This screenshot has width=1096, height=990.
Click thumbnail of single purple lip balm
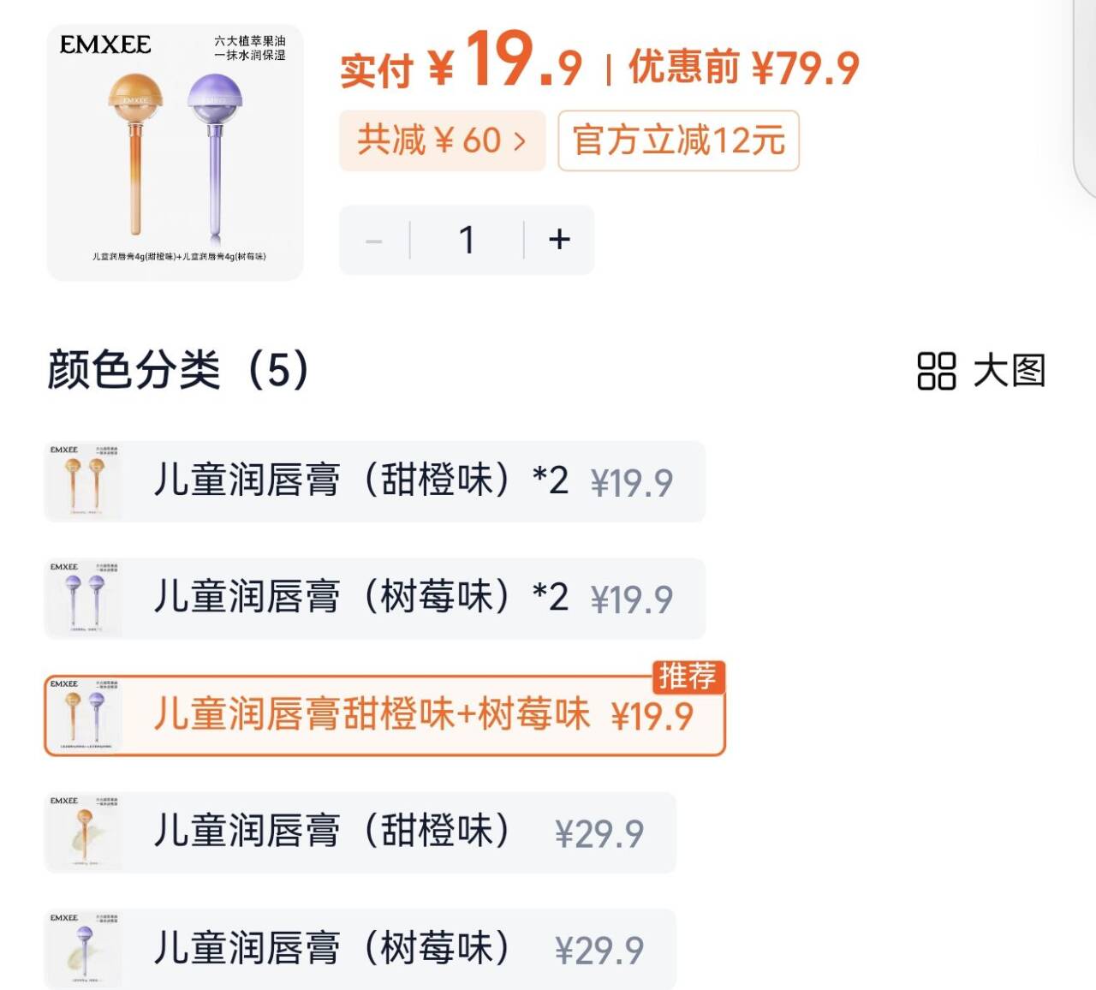click(x=84, y=950)
